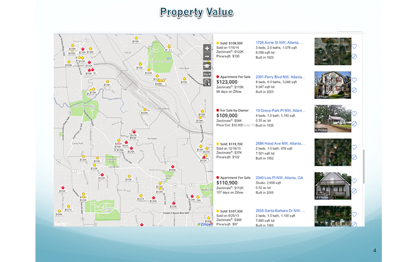Open 2391 Perry Blvd NW listing link
This screenshot has height=262, width=420.
[x=280, y=77]
